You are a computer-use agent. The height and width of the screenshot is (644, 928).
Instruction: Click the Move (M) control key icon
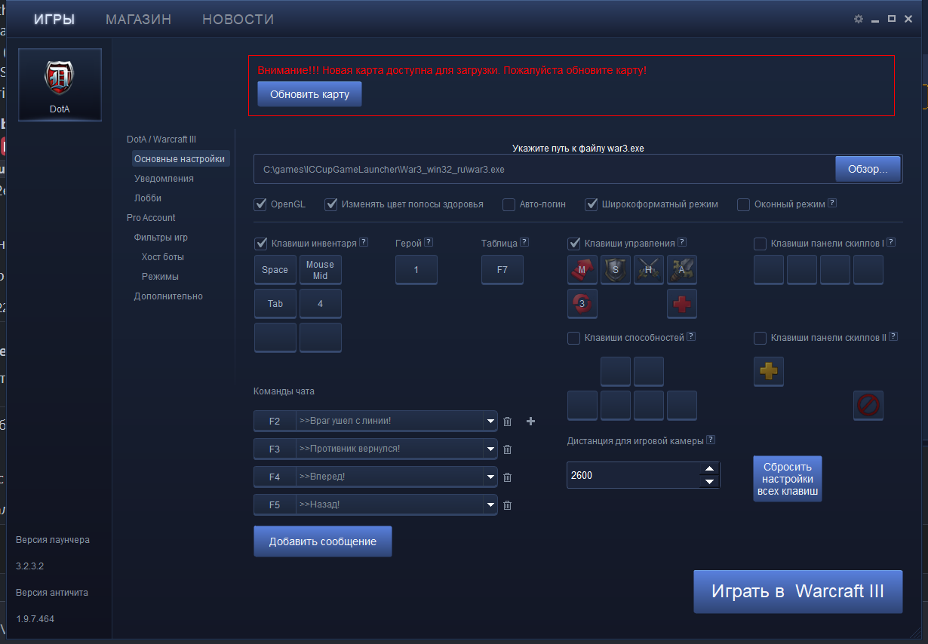click(582, 269)
